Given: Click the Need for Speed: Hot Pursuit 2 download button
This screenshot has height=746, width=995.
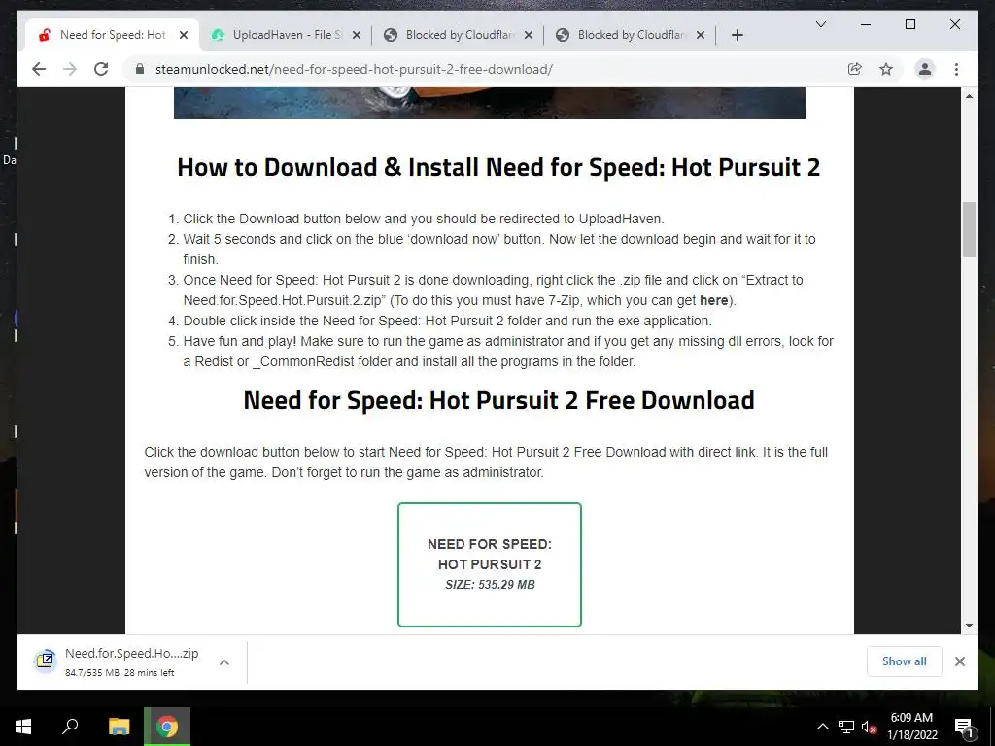Looking at the screenshot, I should point(490,564).
